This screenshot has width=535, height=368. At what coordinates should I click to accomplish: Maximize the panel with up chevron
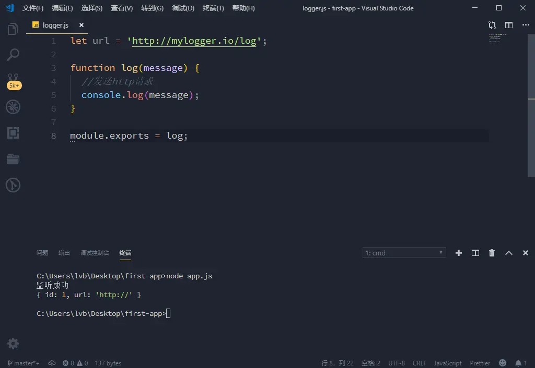pos(509,253)
